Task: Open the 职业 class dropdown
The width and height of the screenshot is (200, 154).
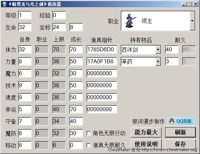Action: [192, 21]
